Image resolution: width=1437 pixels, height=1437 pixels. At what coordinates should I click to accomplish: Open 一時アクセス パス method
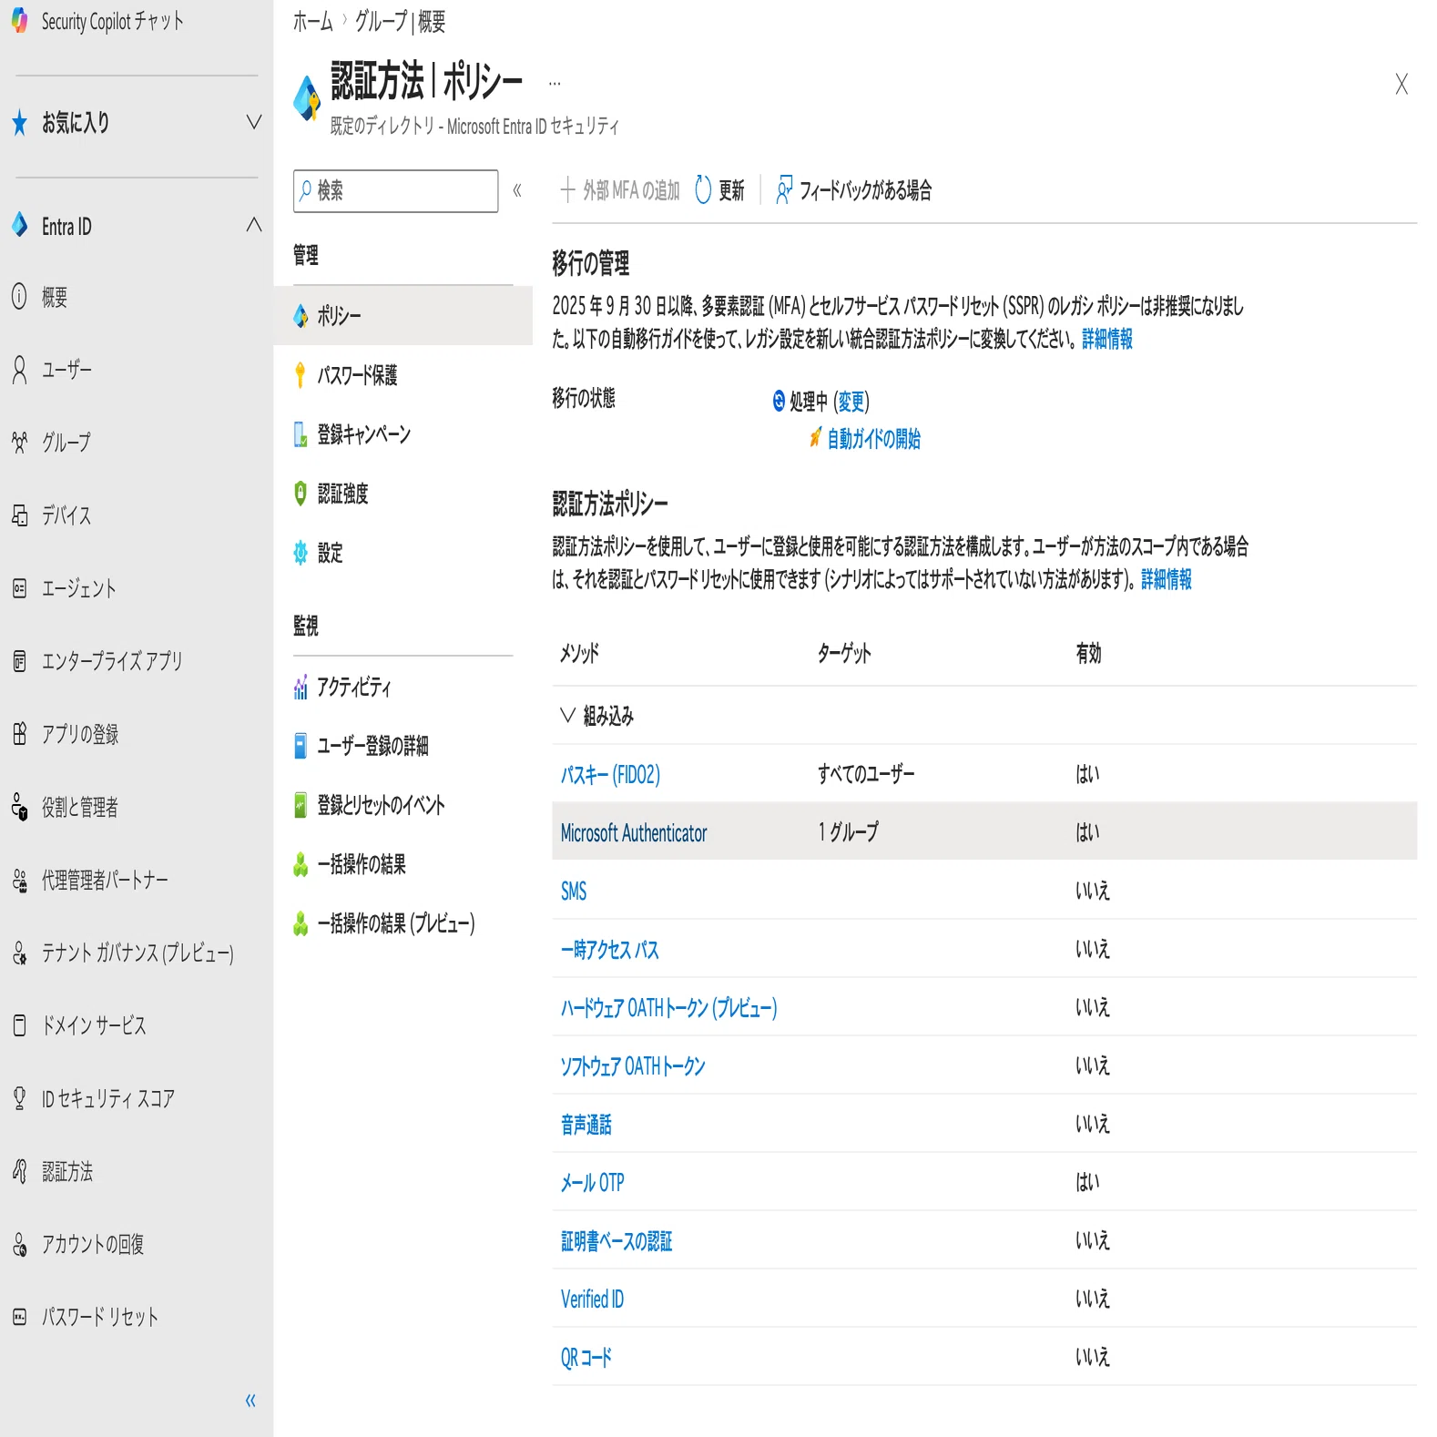[x=610, y=949]
